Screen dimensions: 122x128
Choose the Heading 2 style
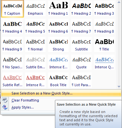pos(81,9)
